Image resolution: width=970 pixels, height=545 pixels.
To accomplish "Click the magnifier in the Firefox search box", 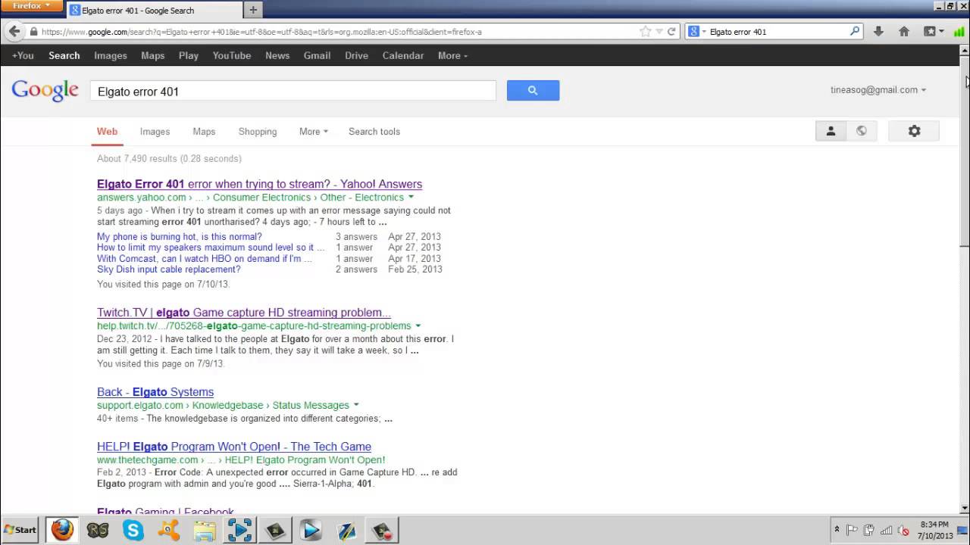I will (855, 31).
